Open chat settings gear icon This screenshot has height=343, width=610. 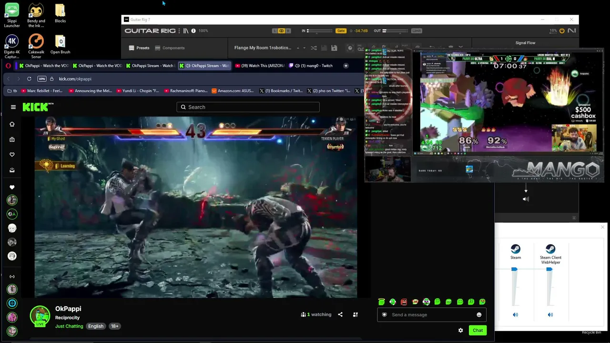pos(460,330)
